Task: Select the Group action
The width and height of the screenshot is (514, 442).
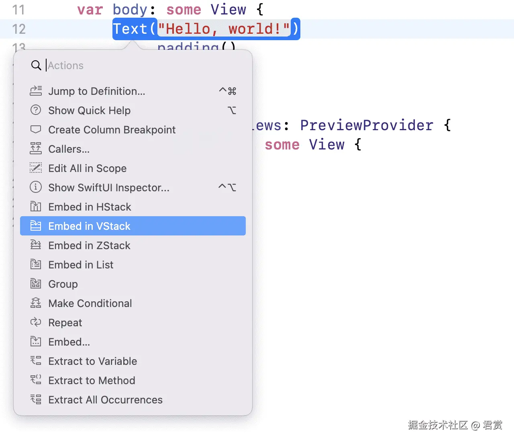Action: pyautogui.click(x=63, y=284)
